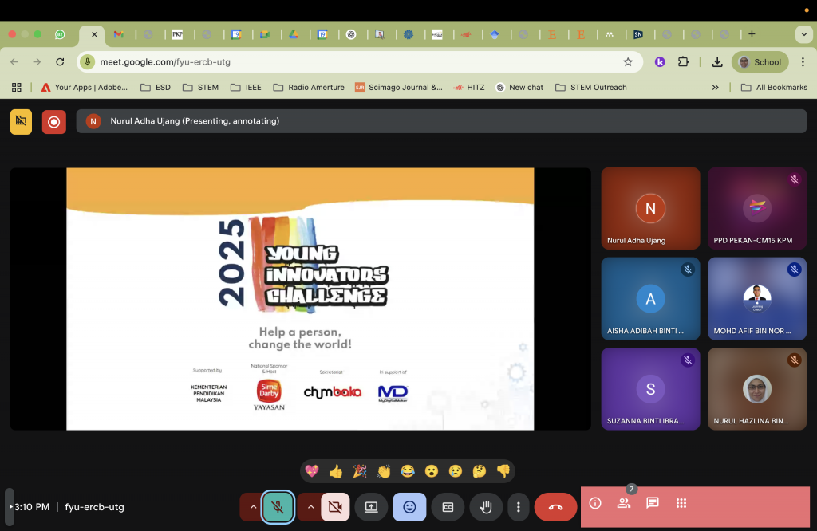Go back using the browser back arrow
This screenshot has height=531, width=817.
click(x=14, y=62)
